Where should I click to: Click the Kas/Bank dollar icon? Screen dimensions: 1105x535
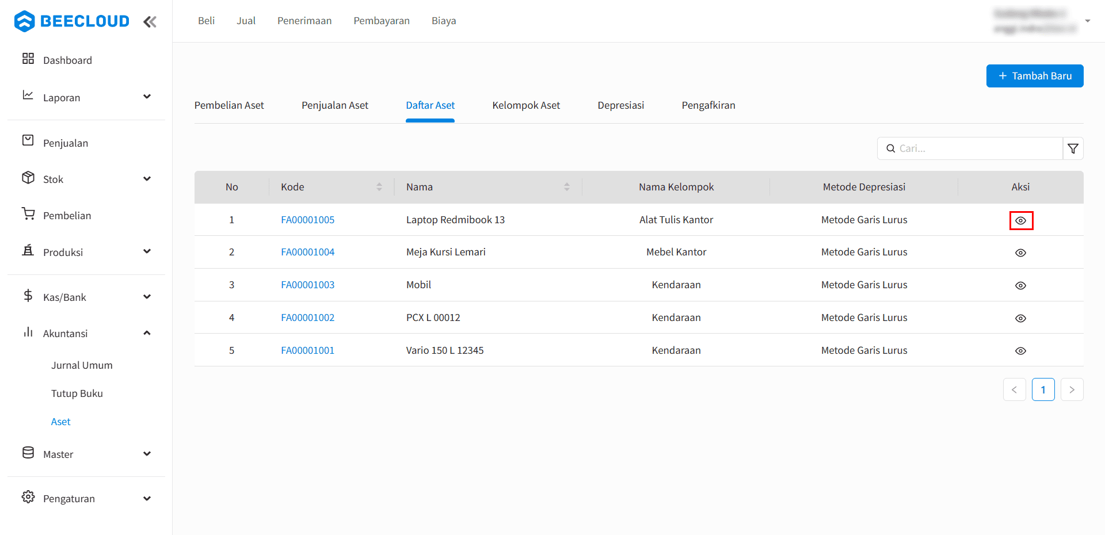(28, 296)
